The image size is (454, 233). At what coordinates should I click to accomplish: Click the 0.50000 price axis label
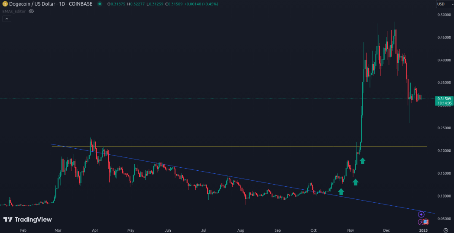click(444, 15)
